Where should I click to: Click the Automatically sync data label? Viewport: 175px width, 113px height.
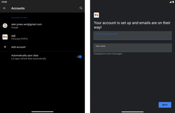click(25, 55)
